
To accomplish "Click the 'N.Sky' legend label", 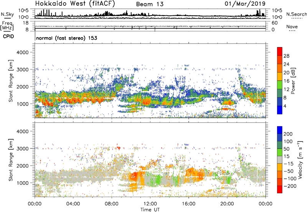I will click(7, 14).
